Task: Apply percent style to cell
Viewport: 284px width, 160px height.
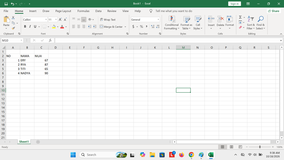Action: 141,27
